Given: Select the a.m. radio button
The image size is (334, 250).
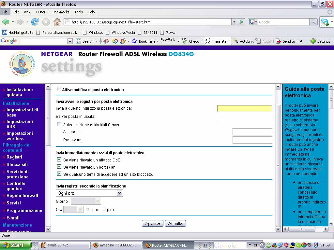Looking at the screenshot, I should [88, 209].
